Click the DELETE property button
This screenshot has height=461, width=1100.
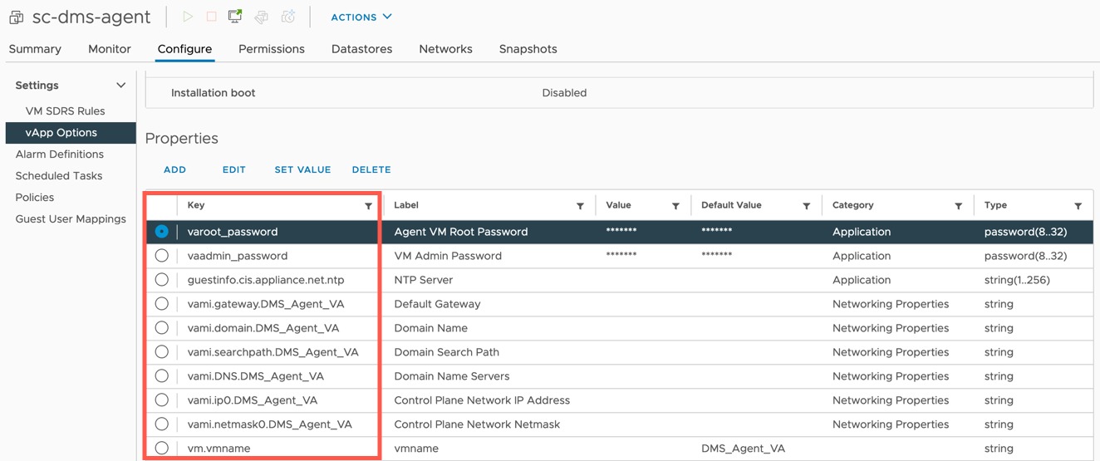click(x=371, y=169)
